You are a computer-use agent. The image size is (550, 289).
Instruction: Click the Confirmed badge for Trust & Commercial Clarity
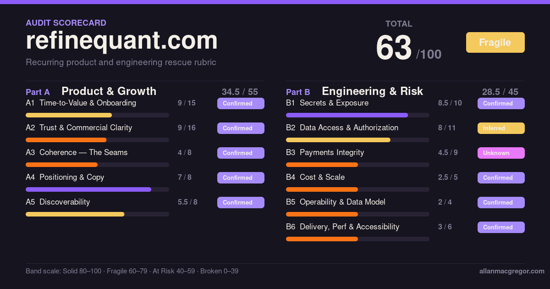[241, 128]
